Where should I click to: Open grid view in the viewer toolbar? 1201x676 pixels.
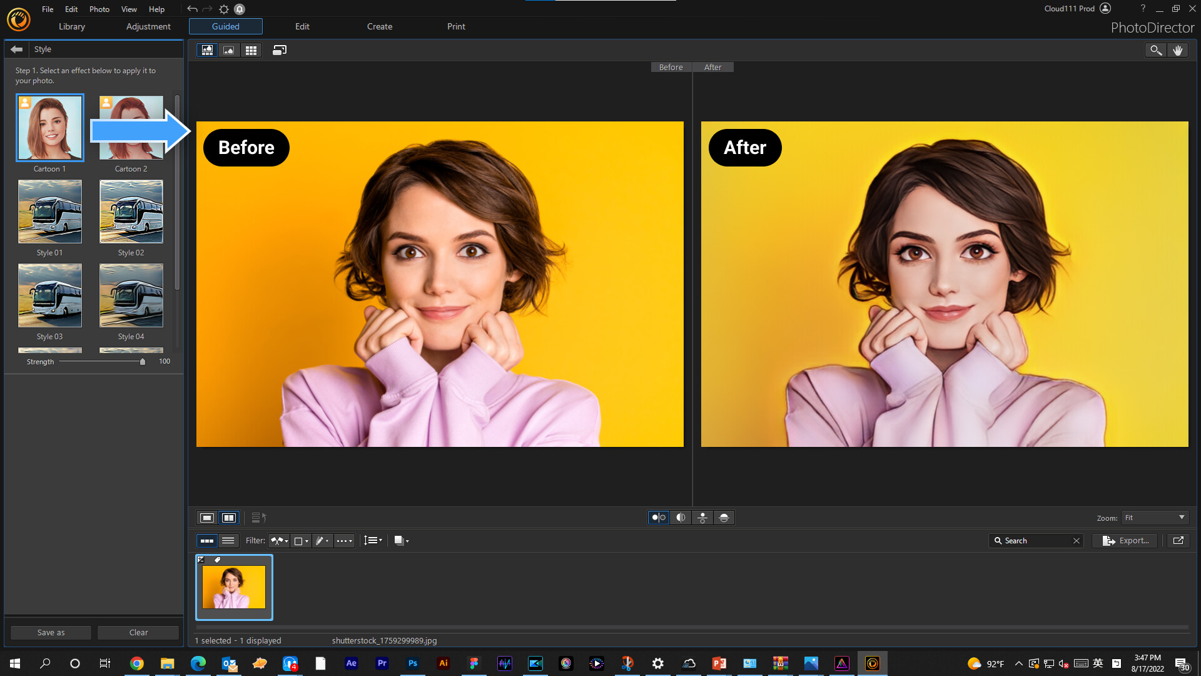point(251,50)
